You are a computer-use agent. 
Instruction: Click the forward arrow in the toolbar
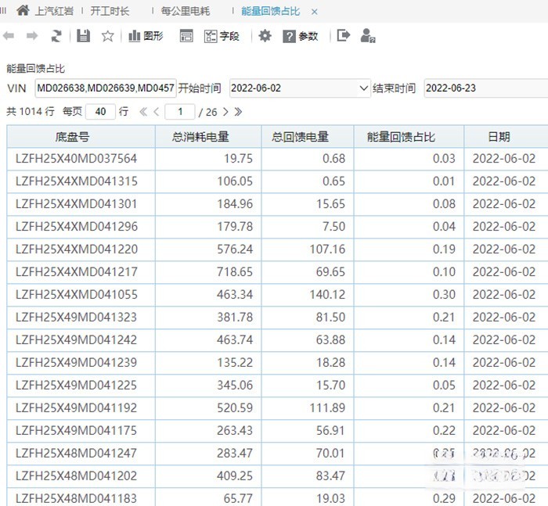click(32, 36)
